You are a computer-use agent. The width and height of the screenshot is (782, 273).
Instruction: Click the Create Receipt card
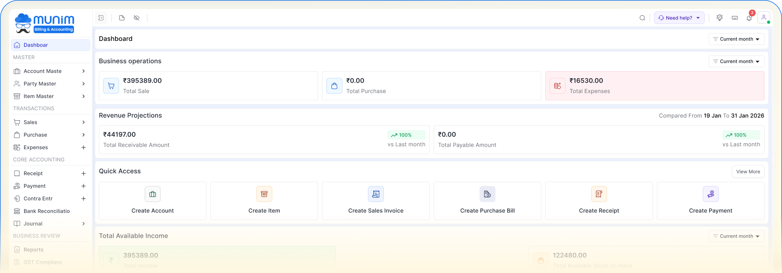coord(599,201)
